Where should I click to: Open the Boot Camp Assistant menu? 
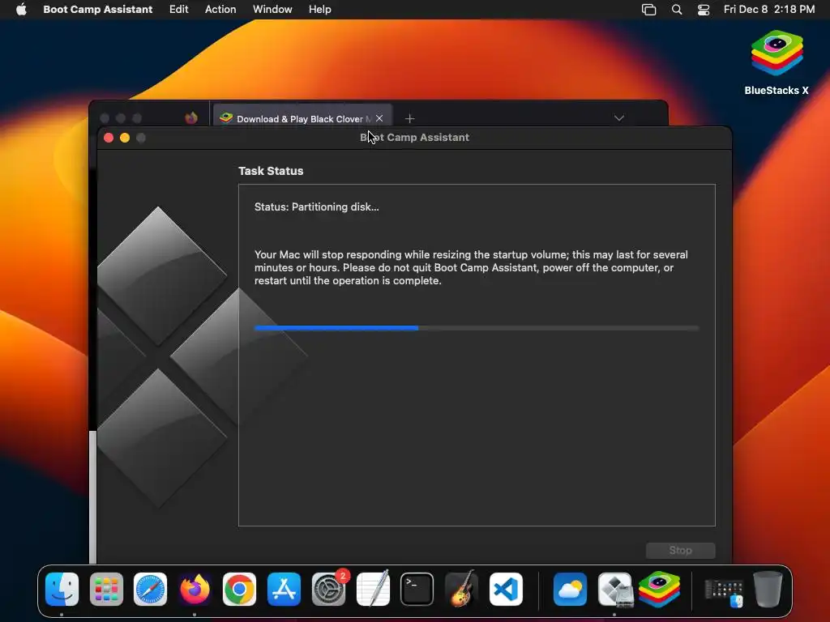coord(98,10)
